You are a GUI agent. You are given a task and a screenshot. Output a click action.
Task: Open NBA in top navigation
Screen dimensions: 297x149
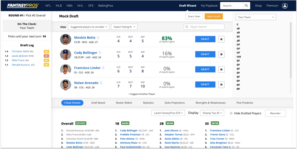pyautogui.click(x=70, y=6)
